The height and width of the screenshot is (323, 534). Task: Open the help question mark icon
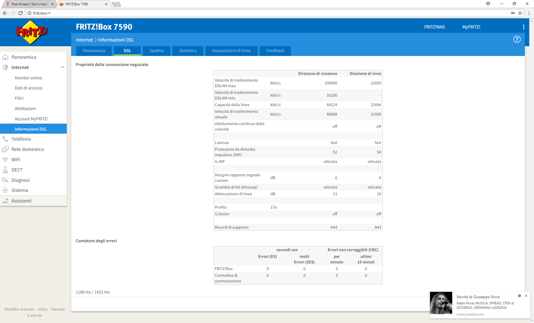(x=517, y=40)
